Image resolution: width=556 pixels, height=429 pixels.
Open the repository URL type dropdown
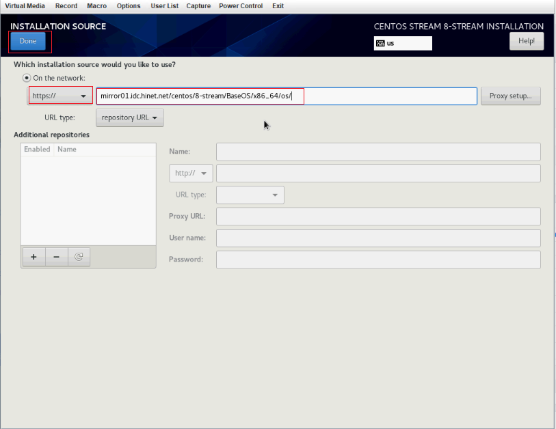pyautogui.click(x=130, y=117)
